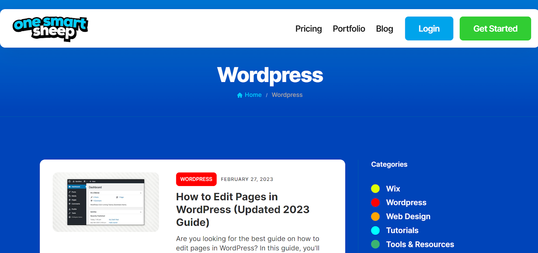Click the Categories sidebar heading
538x253 pixels.
pos(389,165)
